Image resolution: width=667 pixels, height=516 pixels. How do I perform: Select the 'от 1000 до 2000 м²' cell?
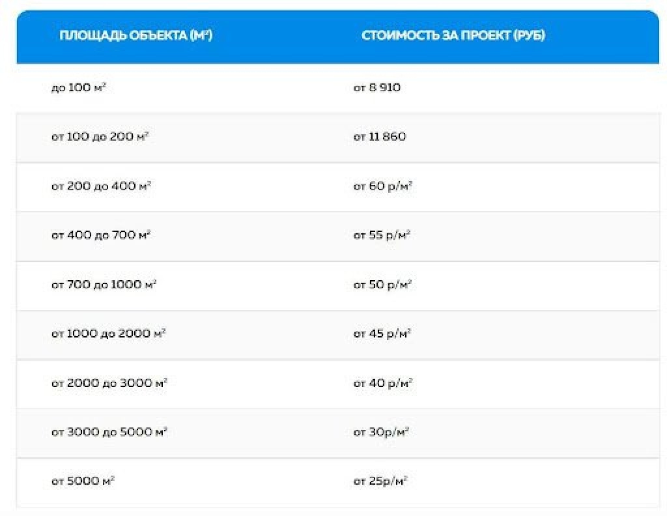(x=108, y=334)
